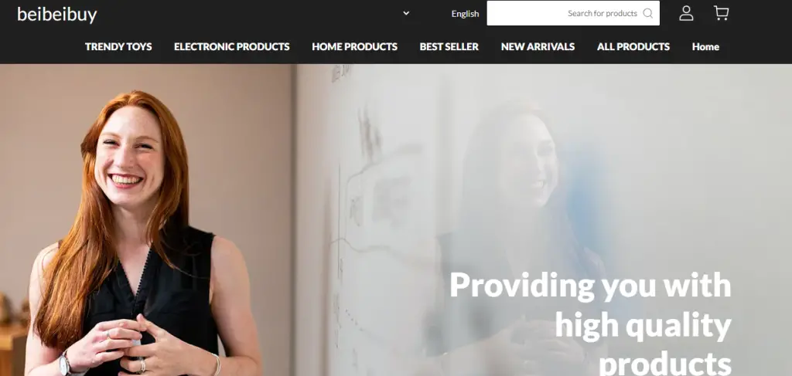The height and width of the screenshot is (376, 792).
Task: Open the English language selector
Action: pos(465,14)
